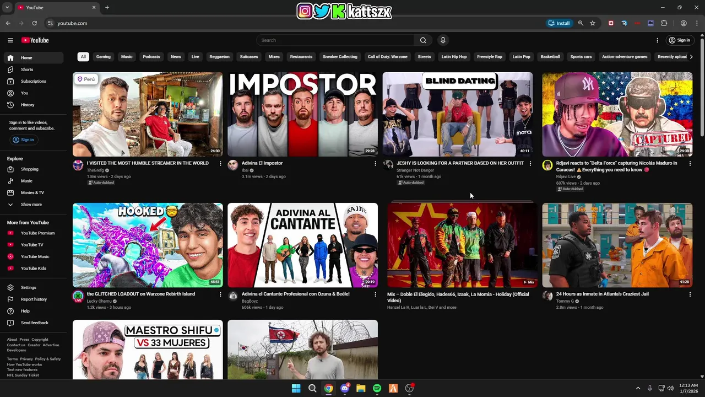Open Ibai channel avatar
705x397 pixels.
pyautogui.click(x=233, y=165)
